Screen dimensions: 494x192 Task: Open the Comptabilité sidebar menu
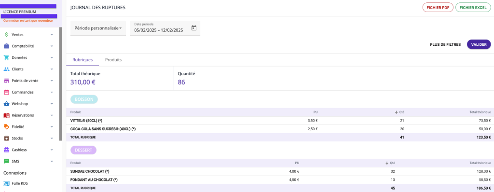coord(29,46)
